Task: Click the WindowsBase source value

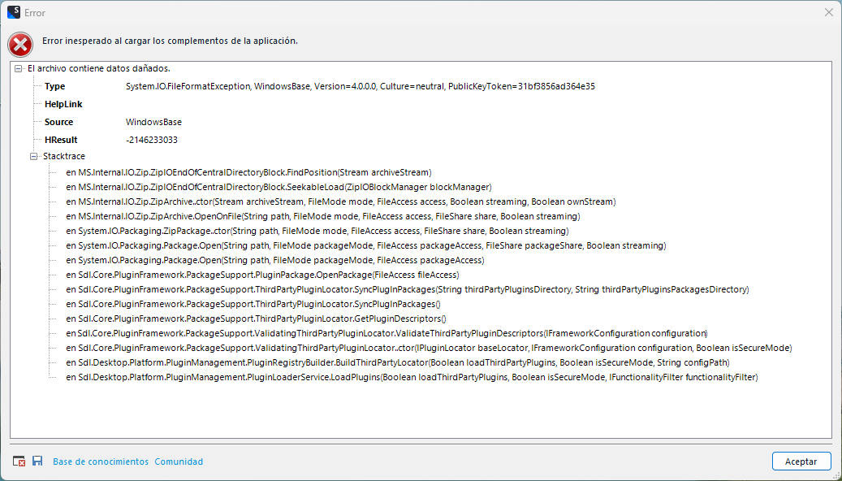Action: pyautogui.click(x=153, y=122)
